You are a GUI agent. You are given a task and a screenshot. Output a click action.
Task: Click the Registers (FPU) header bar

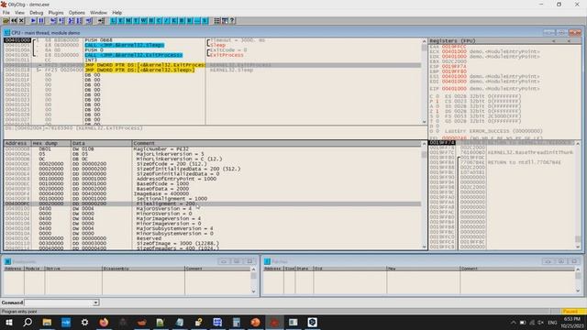505,40
